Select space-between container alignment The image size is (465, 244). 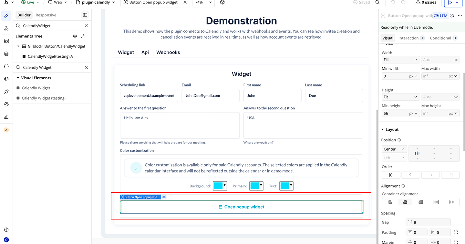[436, 202]
